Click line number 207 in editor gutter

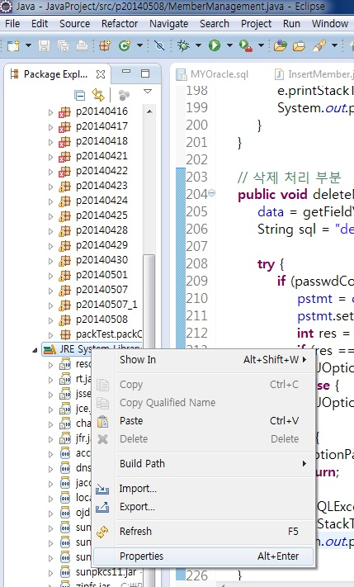coord(197,246)
